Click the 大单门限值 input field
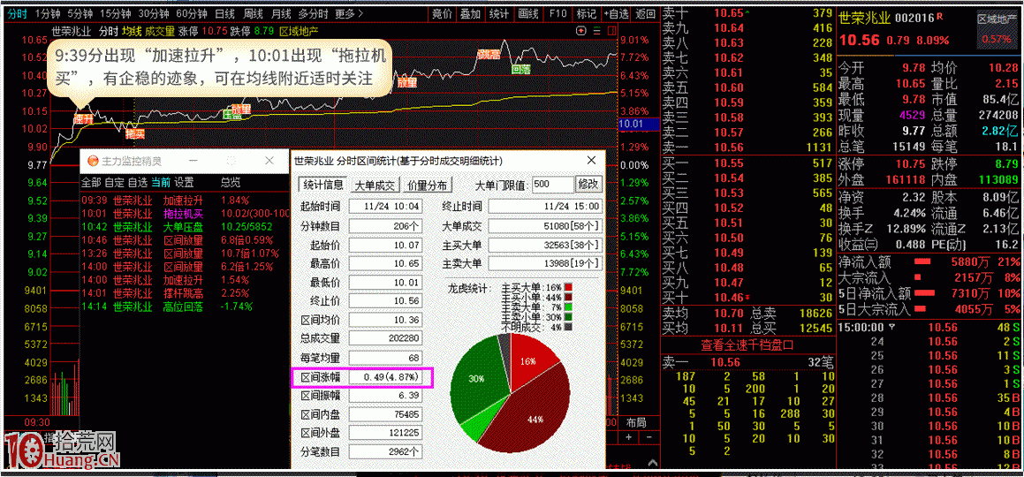 click(552, 184)
